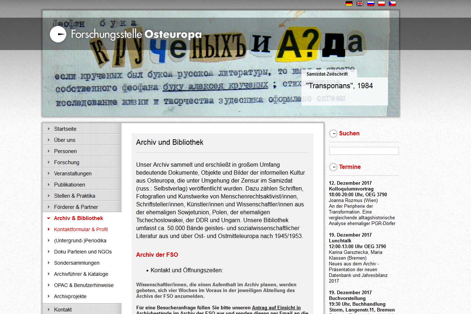471x314 pixels.
Task: Click the search input field under Suchen
Action: (x=364, y=151)
